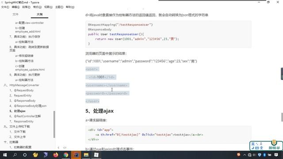Viewport: 283px width, 159px height.
Task: Click inside the testResponseUser code block
Action: 168,34
